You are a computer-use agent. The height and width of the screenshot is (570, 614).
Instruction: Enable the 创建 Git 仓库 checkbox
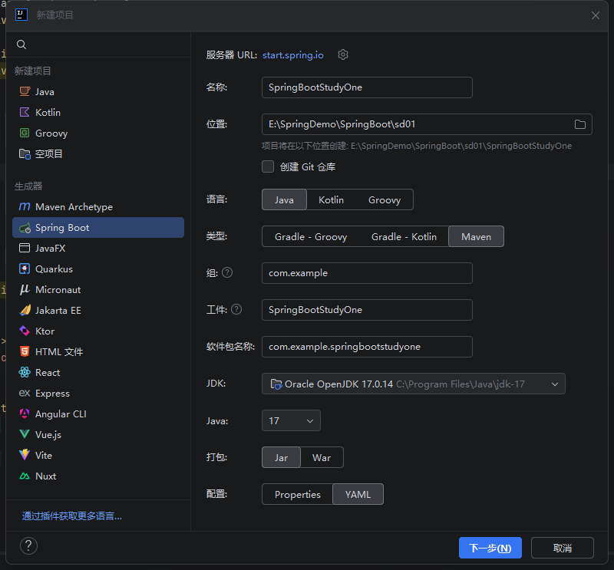tap(268, 166)
